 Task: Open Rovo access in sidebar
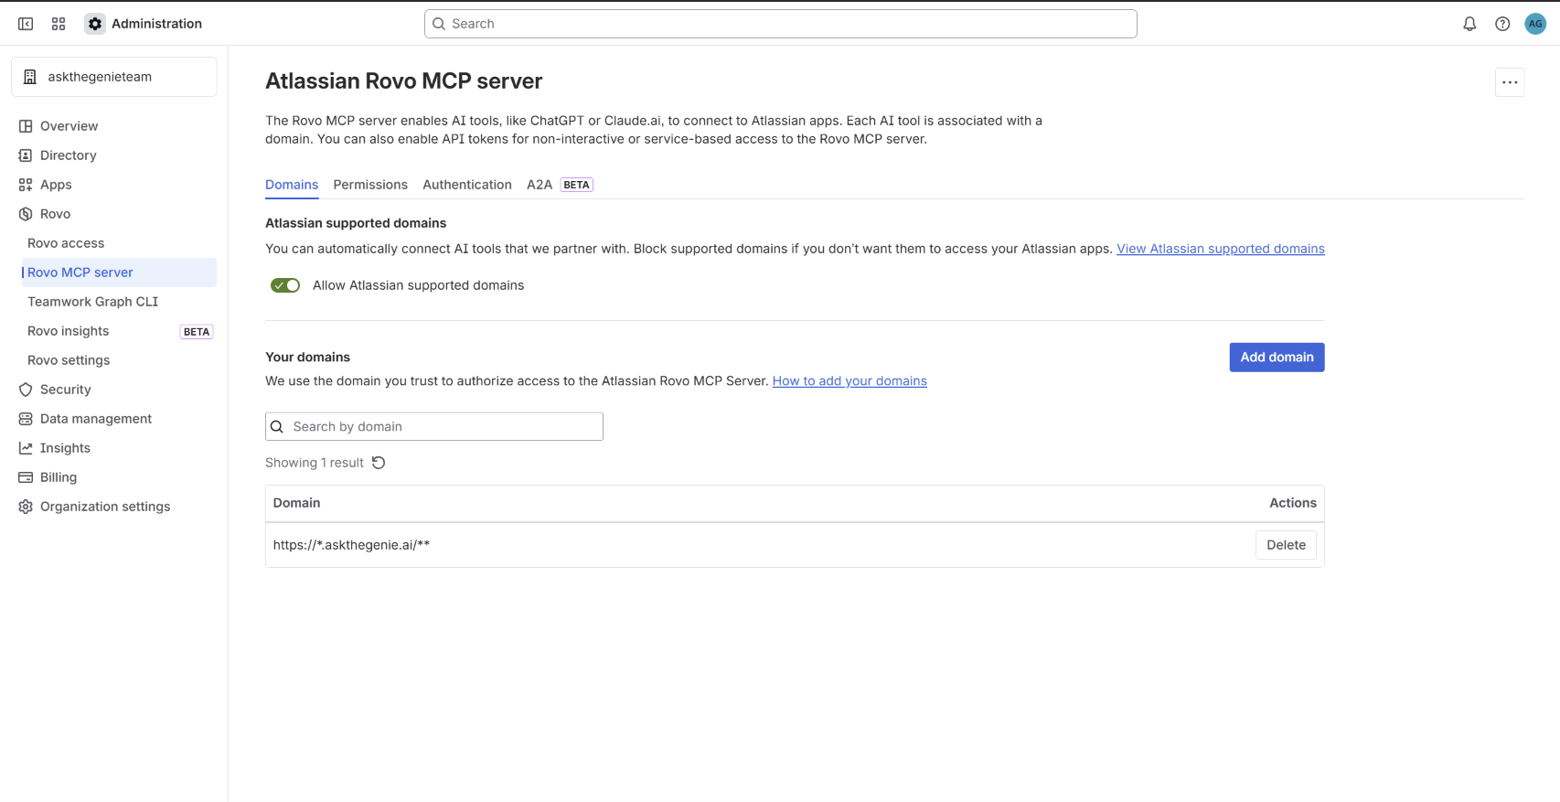click(119, 243)
